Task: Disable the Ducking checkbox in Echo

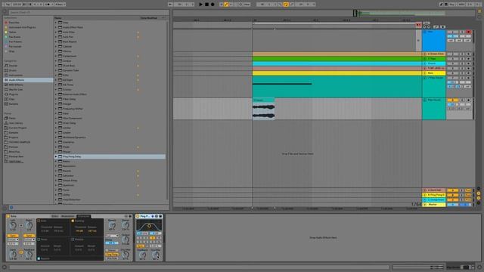Action: coord(73,221)
